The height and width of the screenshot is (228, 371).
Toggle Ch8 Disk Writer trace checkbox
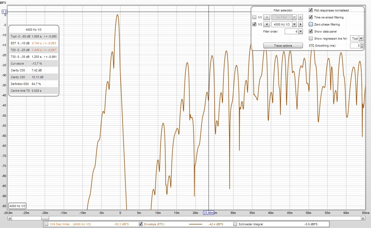[x=47, y=224]
